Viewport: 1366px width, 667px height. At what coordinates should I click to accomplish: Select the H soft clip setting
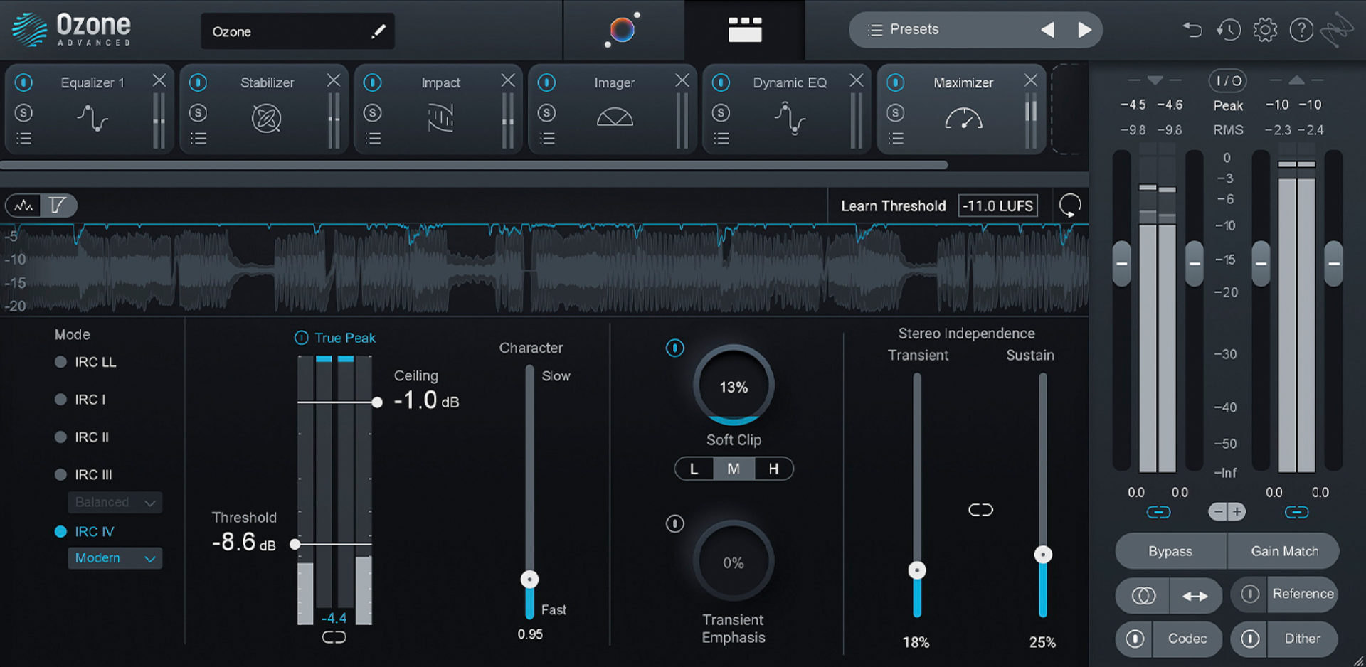tap(773, 469)
